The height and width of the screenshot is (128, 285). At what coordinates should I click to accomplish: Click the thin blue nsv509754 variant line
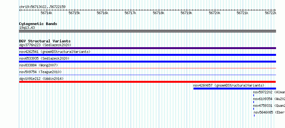tap(147, 75)
